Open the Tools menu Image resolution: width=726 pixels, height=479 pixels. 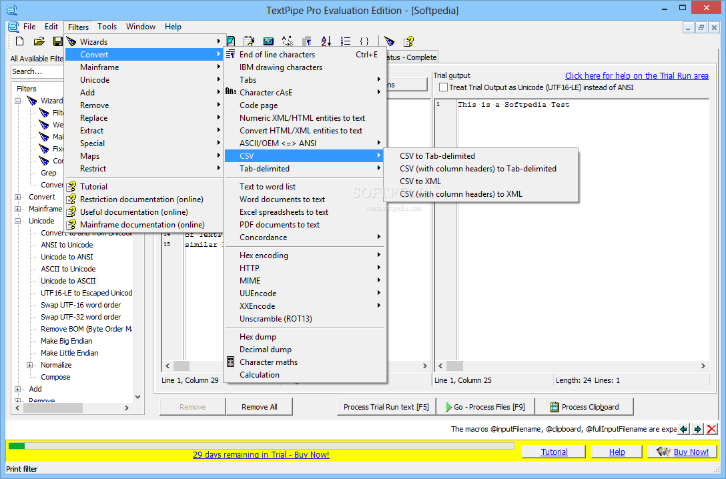(107, 27)
